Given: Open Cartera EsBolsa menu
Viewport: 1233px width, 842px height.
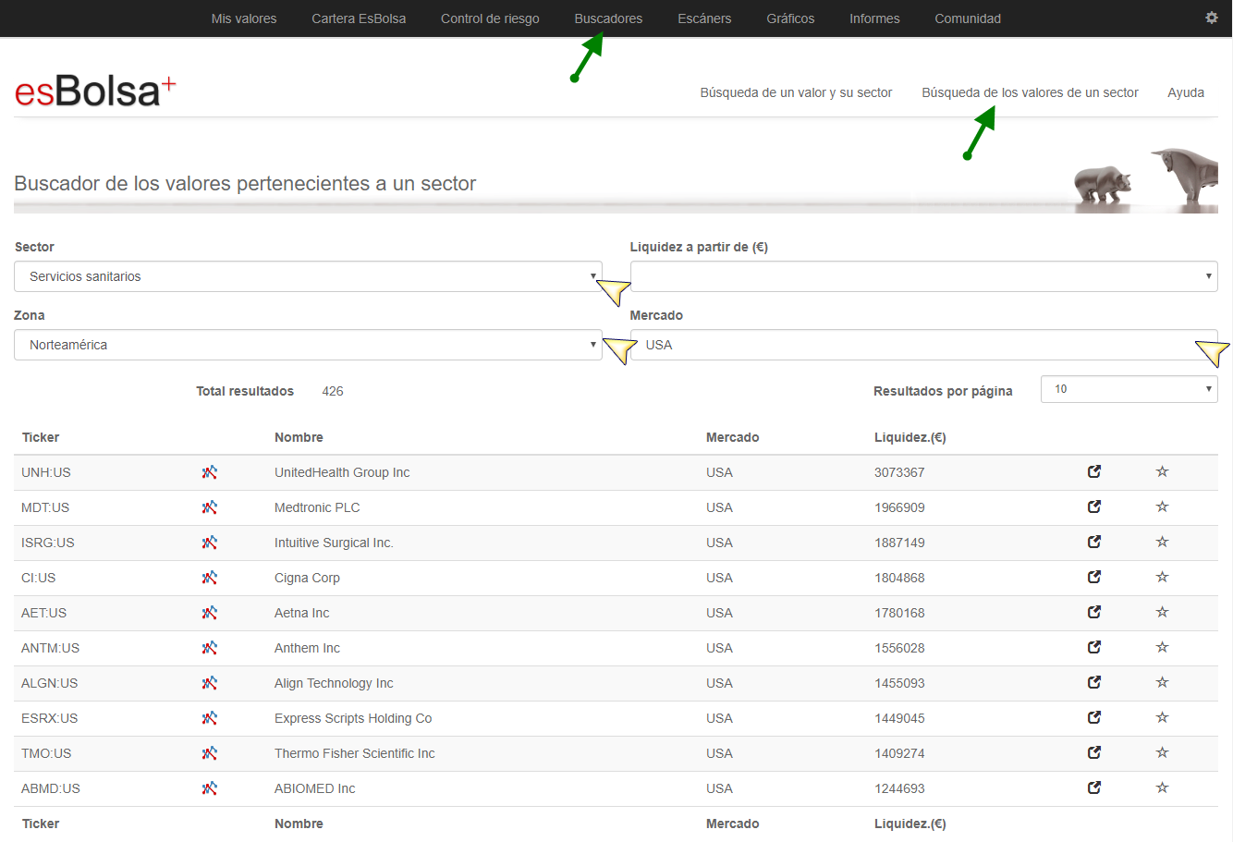Looking at the screenshot, I should (x=359, y=18).
